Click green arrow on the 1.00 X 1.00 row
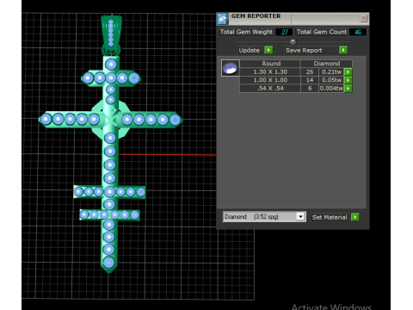Viewport: 413px width, 310px height. [x=348, y=80]
